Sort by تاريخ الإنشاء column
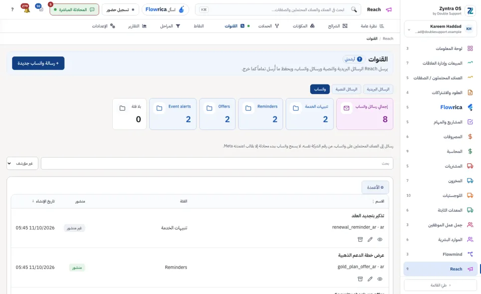 pyautogui.click(x=43, y=201)
